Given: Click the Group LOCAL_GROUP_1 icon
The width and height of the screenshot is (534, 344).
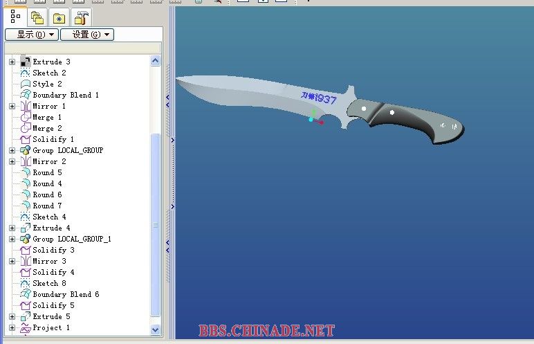Looking at the screenshot, I should 25,239.
